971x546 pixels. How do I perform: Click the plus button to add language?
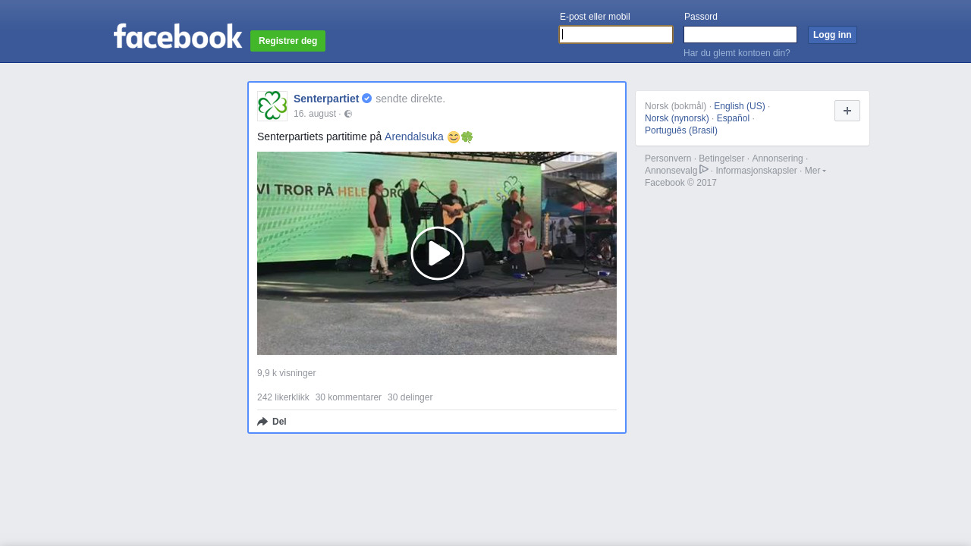click(847, 111)
